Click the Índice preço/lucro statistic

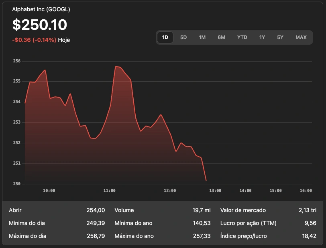[243, 236]
